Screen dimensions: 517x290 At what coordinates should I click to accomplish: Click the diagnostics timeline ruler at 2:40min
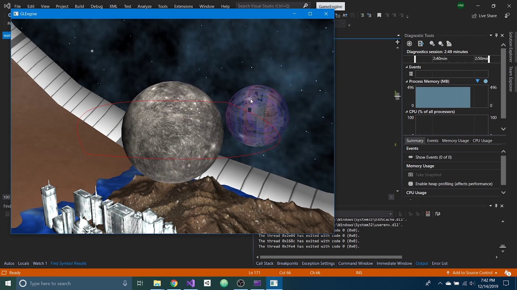click(440, 58)
